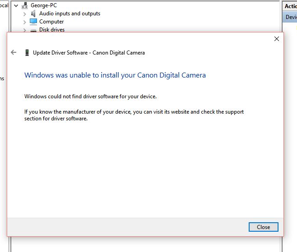Go back using the dialog's back arrow
297x252 pixels.
pos(14,52)
